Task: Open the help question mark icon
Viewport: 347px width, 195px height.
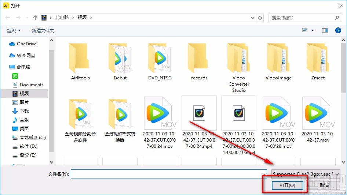Action: [x=338, y=30]
